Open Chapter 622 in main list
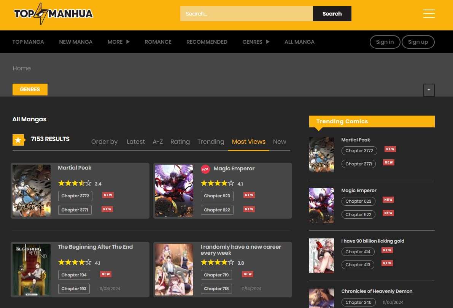Image resolution: width=453 pixels, height=308 pixels. pos(217,210)
